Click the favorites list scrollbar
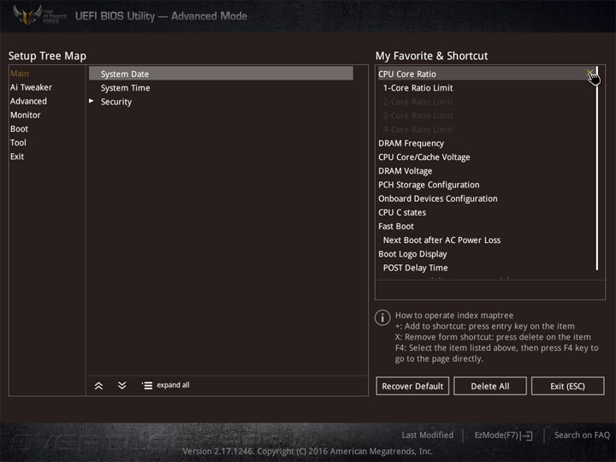The height and width of the screenshot is (462, 616). tap(597, 169)
